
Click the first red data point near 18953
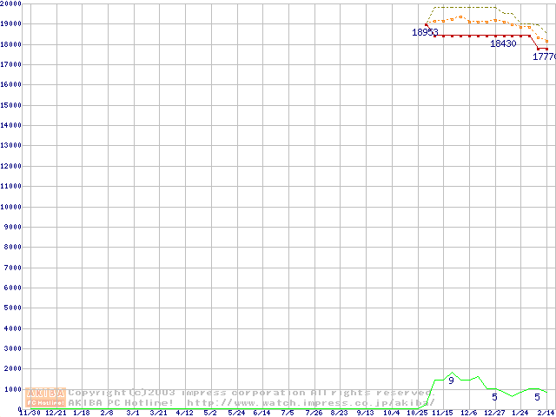(426, 25)
